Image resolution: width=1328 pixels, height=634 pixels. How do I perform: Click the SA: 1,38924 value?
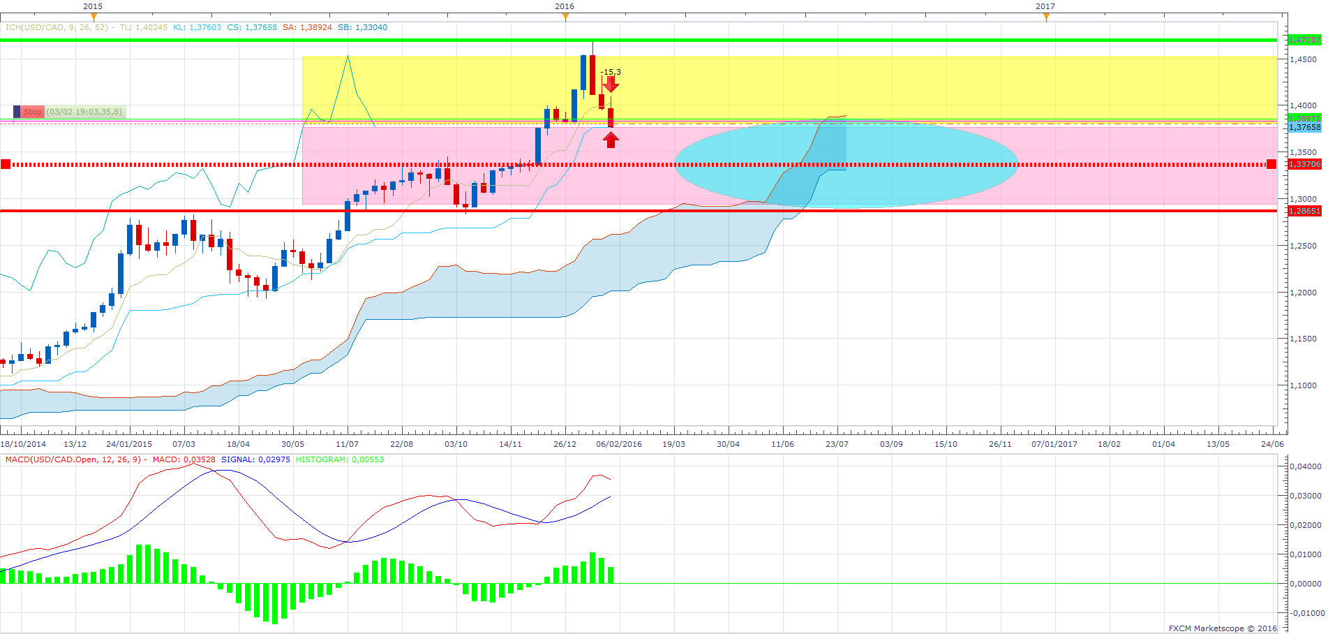tap(307, 27)
